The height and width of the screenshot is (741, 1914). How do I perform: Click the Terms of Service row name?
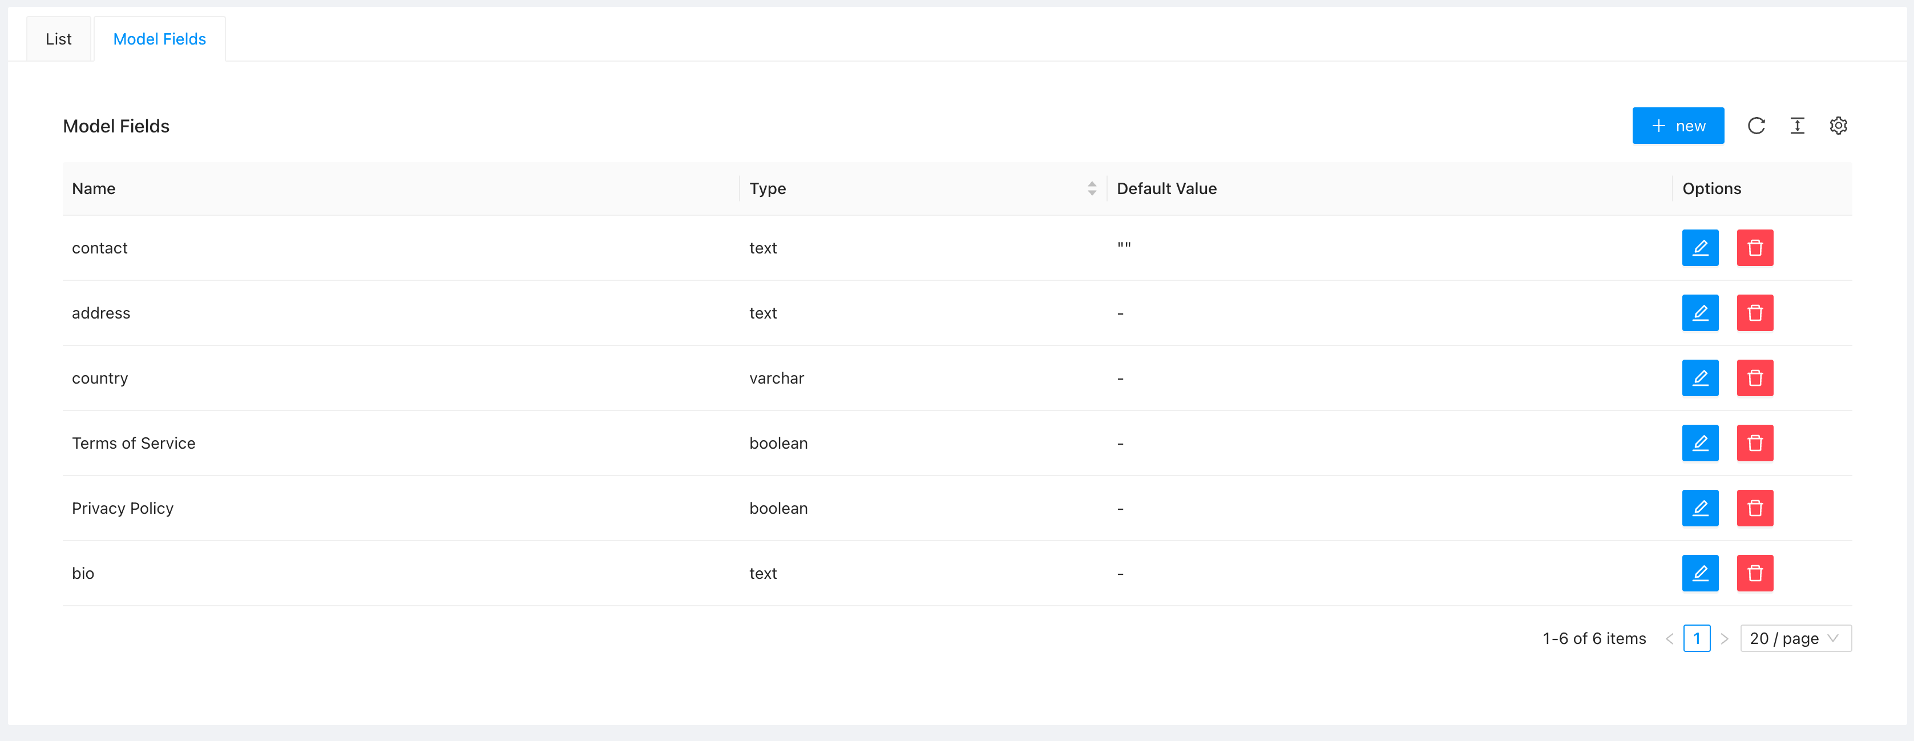[x=134, y=443]
